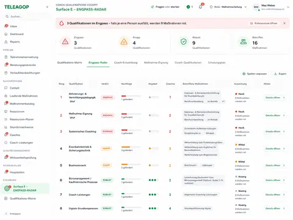Viewport: 293px width, 220px height.
Task: Open the Inbox sidebar icon
Action: 6,26
